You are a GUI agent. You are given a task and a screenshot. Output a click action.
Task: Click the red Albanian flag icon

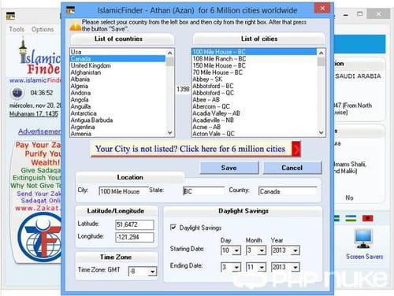click(x=368, y=218)
